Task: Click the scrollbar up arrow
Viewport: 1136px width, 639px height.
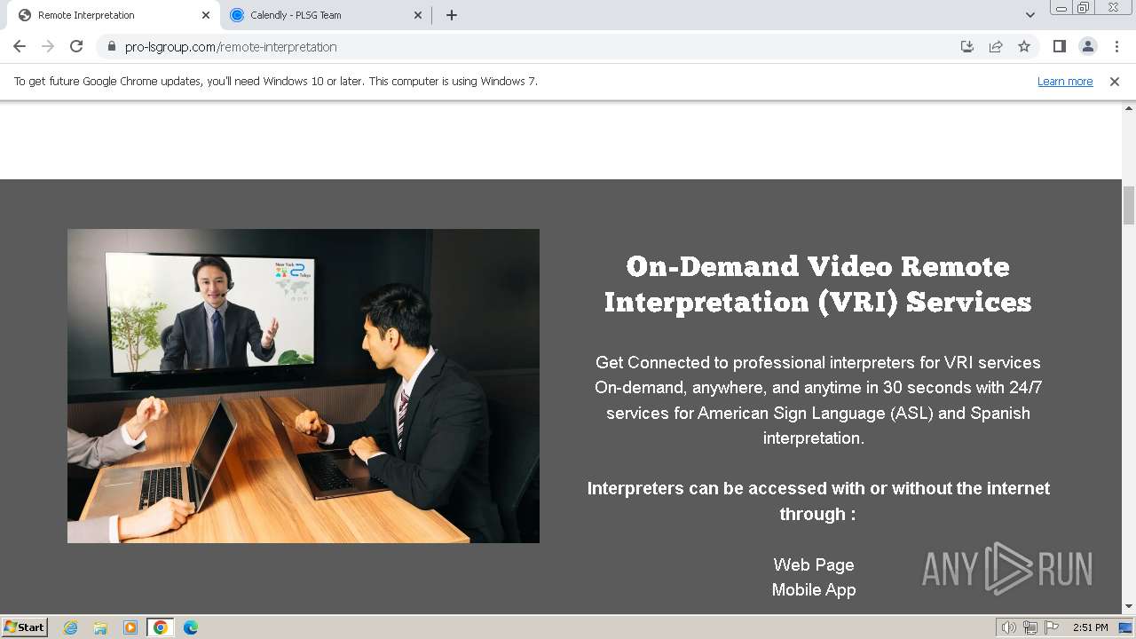Action: (1129, 107)
